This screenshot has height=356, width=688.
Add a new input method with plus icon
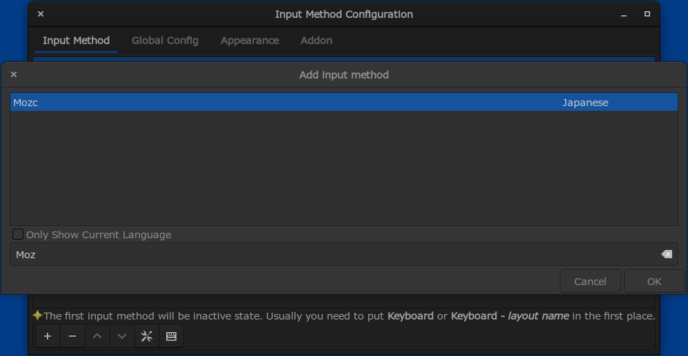(48, 336)
